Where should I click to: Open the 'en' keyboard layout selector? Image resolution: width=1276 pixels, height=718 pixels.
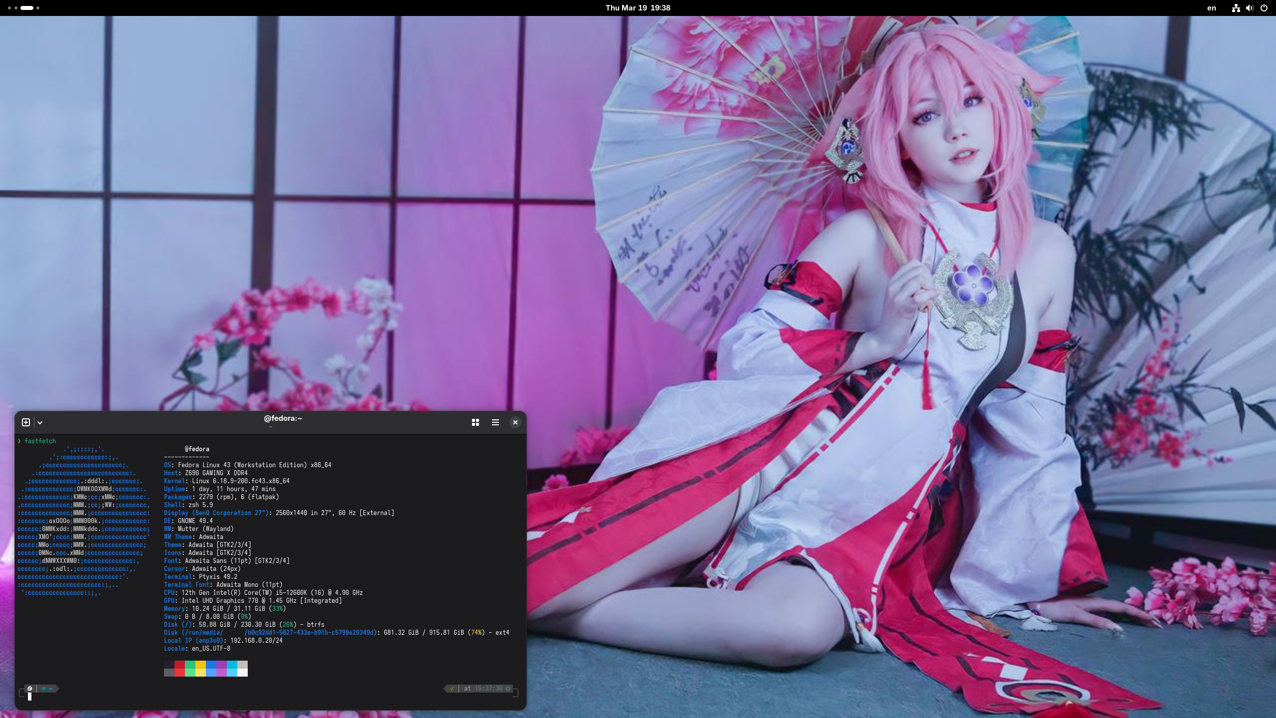(x=1211, y=8)
